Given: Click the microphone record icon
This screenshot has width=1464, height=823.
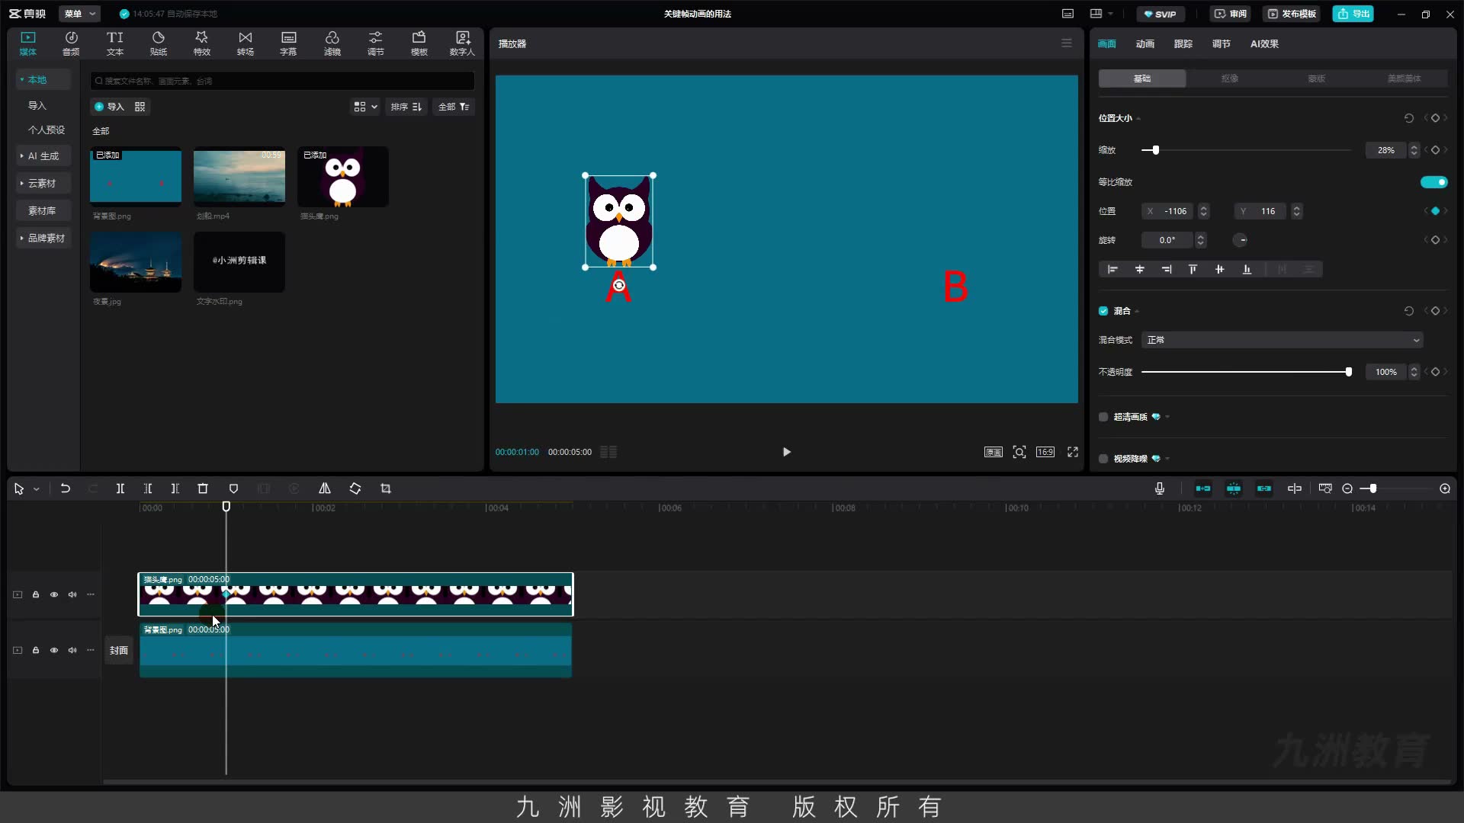Looking at the screenshot, I should [1160, 488].
